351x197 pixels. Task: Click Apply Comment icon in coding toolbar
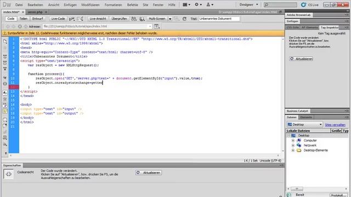tap(5, 120)
